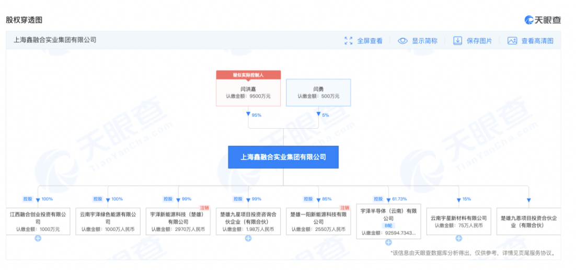Click the save image download icon

tap(457, 41)
